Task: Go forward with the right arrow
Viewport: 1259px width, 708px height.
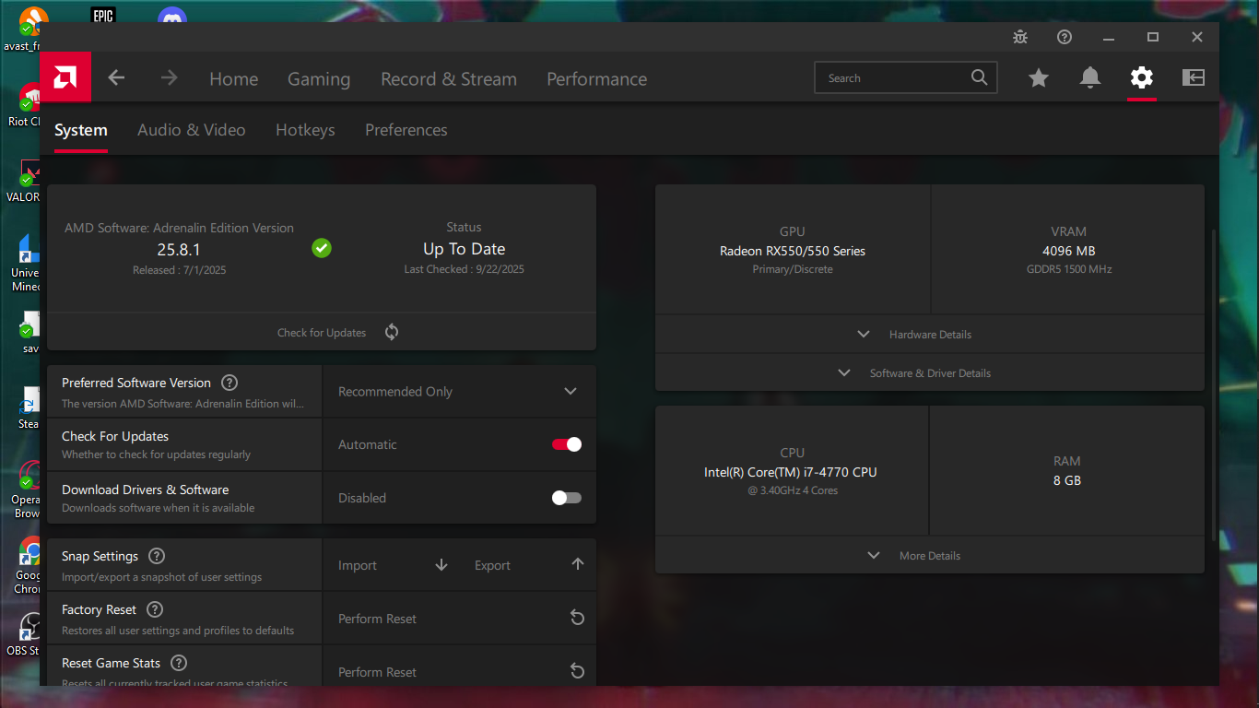Action: [169, 78]
